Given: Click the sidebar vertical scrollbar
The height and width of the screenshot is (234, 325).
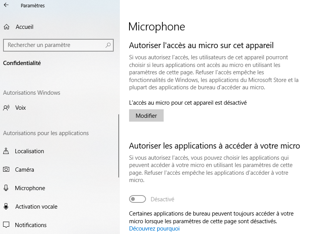Looking at the screenshot, I should 119,146.
